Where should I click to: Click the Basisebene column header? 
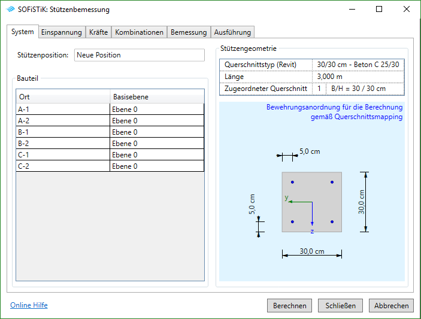(x=157, y=96)
